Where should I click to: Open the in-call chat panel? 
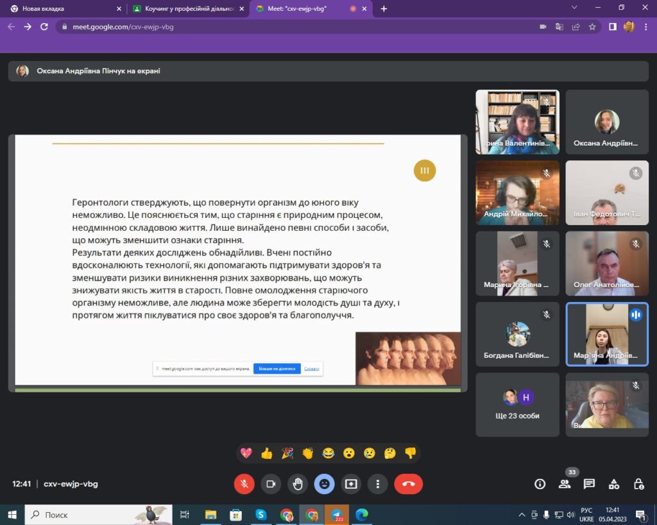point(589,484)
